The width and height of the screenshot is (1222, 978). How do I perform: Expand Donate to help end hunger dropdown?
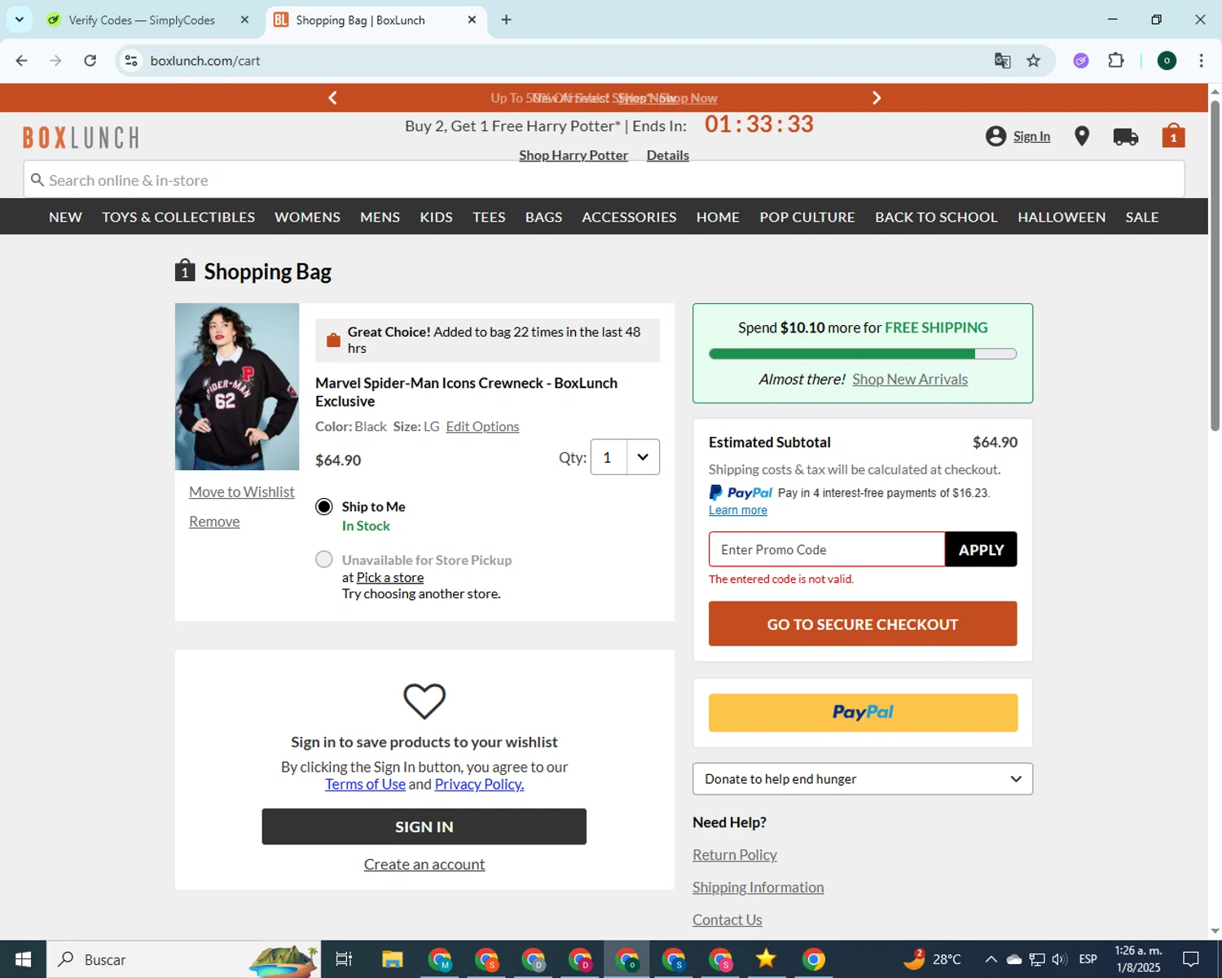pyautogui.click(x=863, y=779)
